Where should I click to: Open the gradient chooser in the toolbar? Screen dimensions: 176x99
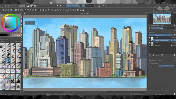click(20, 6)
